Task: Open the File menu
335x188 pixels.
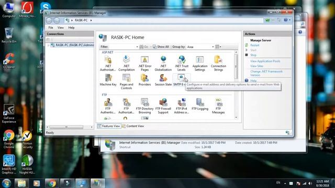Action: click(x=51, y=28)
